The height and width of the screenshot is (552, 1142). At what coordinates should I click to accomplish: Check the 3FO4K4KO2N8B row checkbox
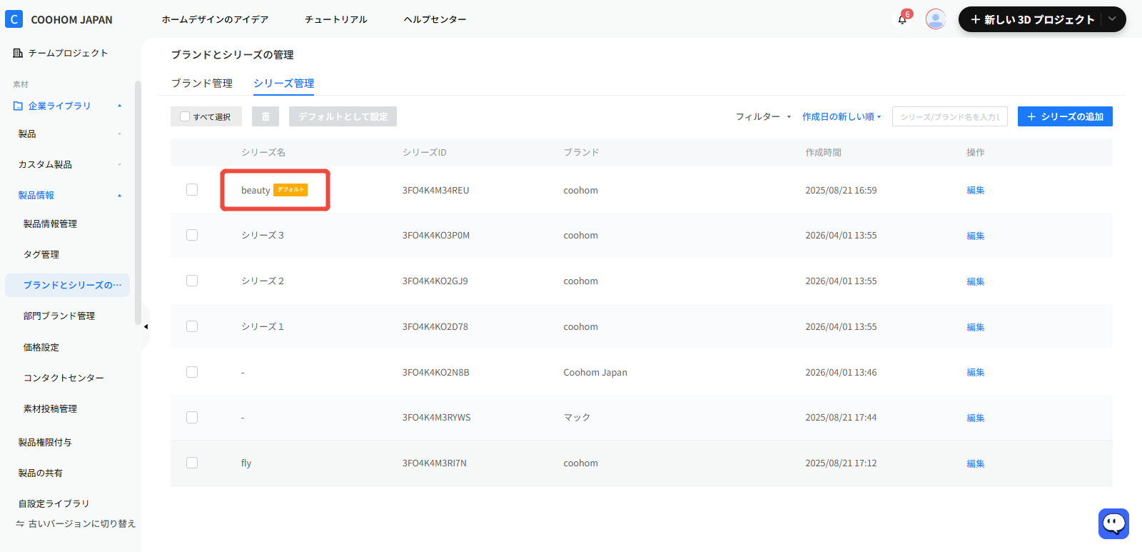(x=192, y=372)
